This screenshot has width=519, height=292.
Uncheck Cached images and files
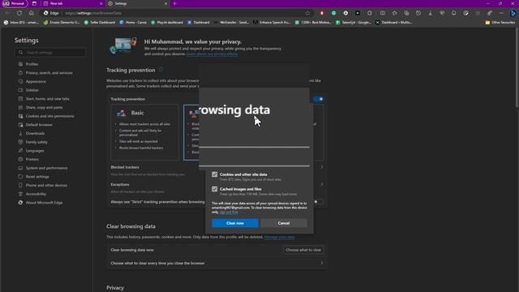[x=214, y=189]
